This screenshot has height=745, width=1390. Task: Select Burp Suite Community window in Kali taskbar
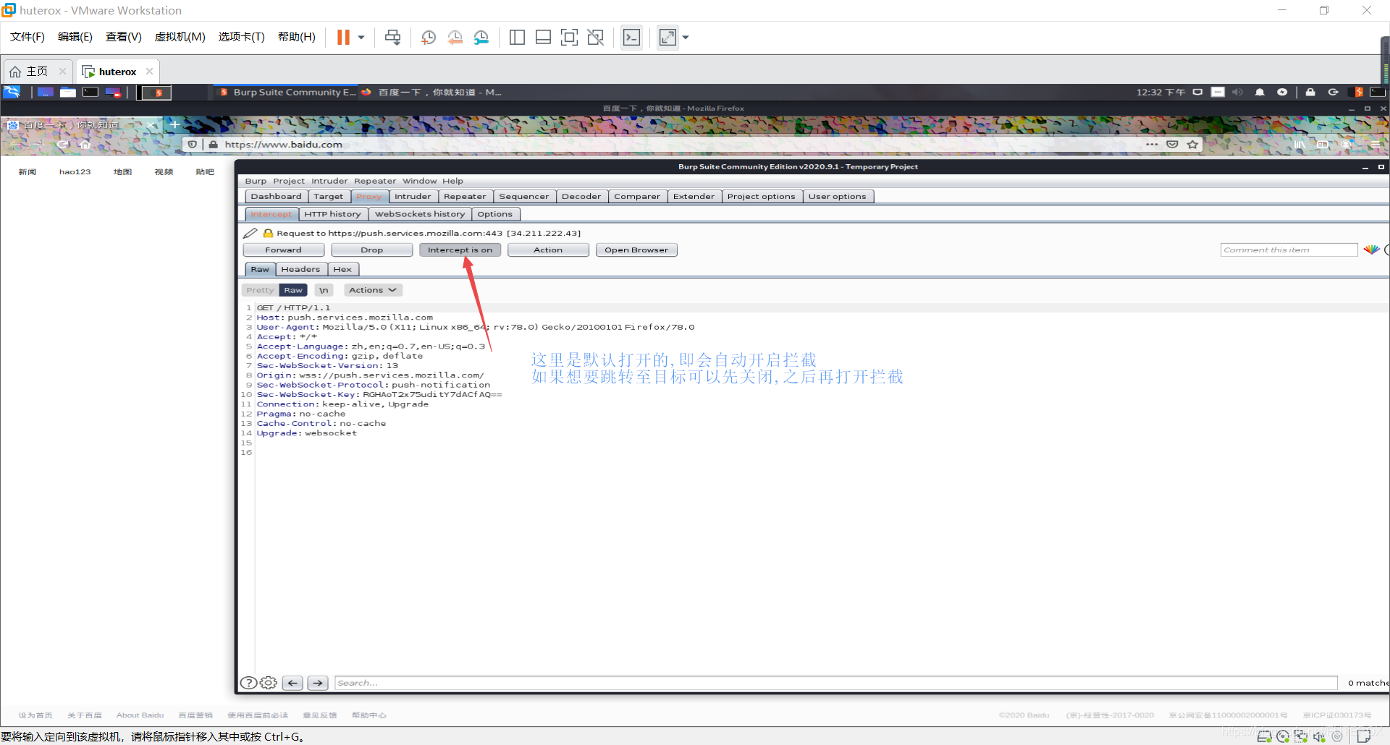(287, 92)
